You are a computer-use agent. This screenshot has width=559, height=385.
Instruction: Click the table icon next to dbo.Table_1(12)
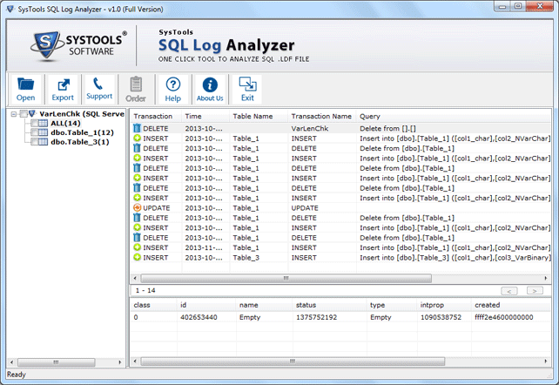(43, 132)
